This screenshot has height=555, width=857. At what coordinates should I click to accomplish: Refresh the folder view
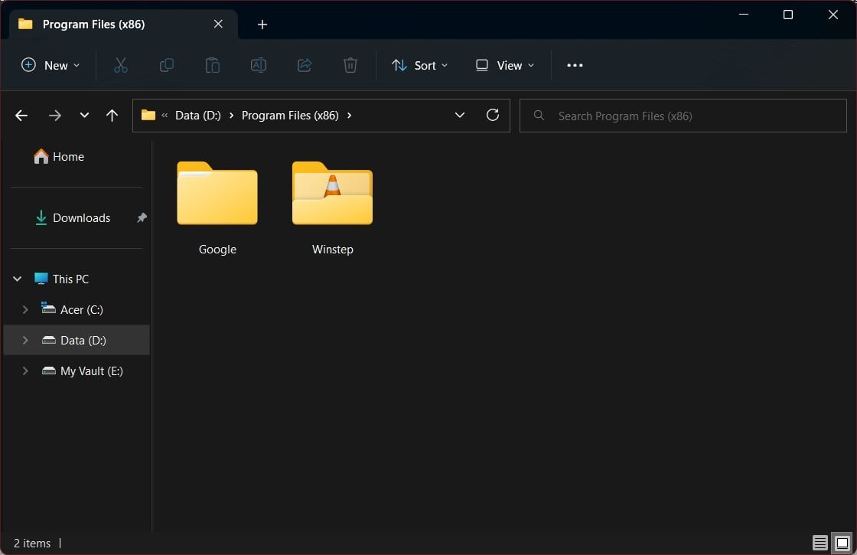[493, 115]
